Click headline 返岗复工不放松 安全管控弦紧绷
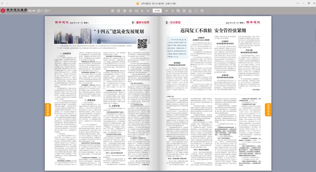 [x=213, y=31]
